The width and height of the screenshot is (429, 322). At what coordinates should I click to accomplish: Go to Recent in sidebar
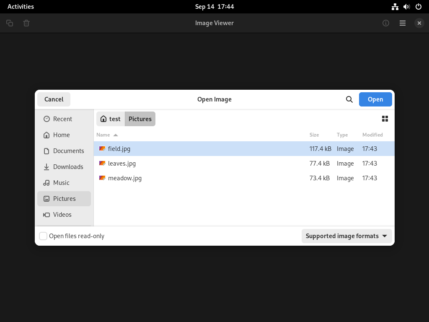64,119
